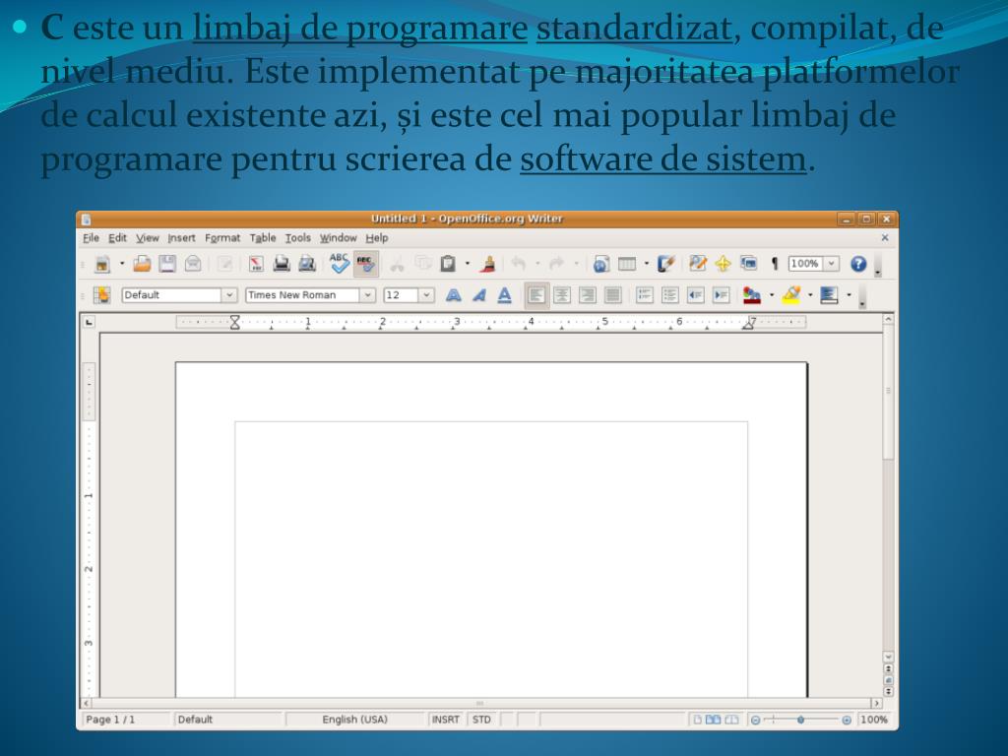This screenshot has width=1008, height=756.
Task: Open Page Preview icon
Action: (x=307, y=264)
